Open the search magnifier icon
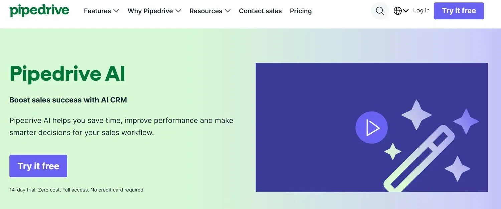This screenshot has width=501, height=209. pyautogui.click(x=380, y=11)
